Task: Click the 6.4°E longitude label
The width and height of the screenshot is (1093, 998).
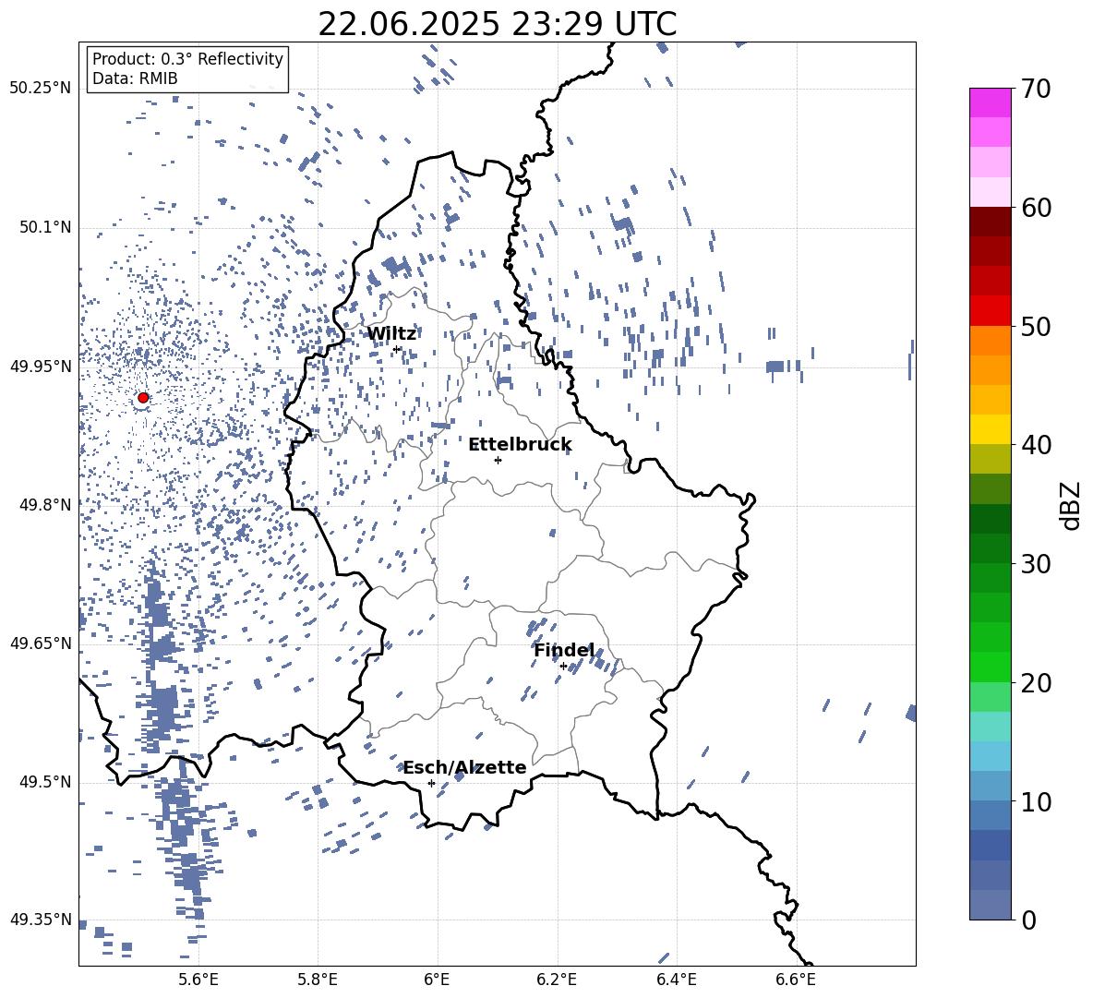Action: point(676,980)
